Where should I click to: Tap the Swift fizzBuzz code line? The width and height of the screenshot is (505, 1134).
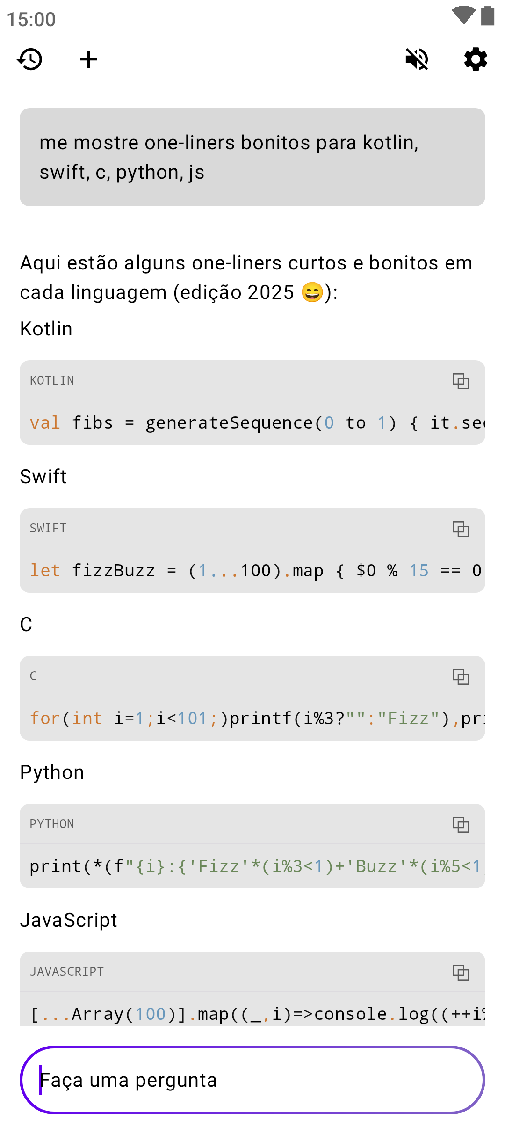coord(252,571)
